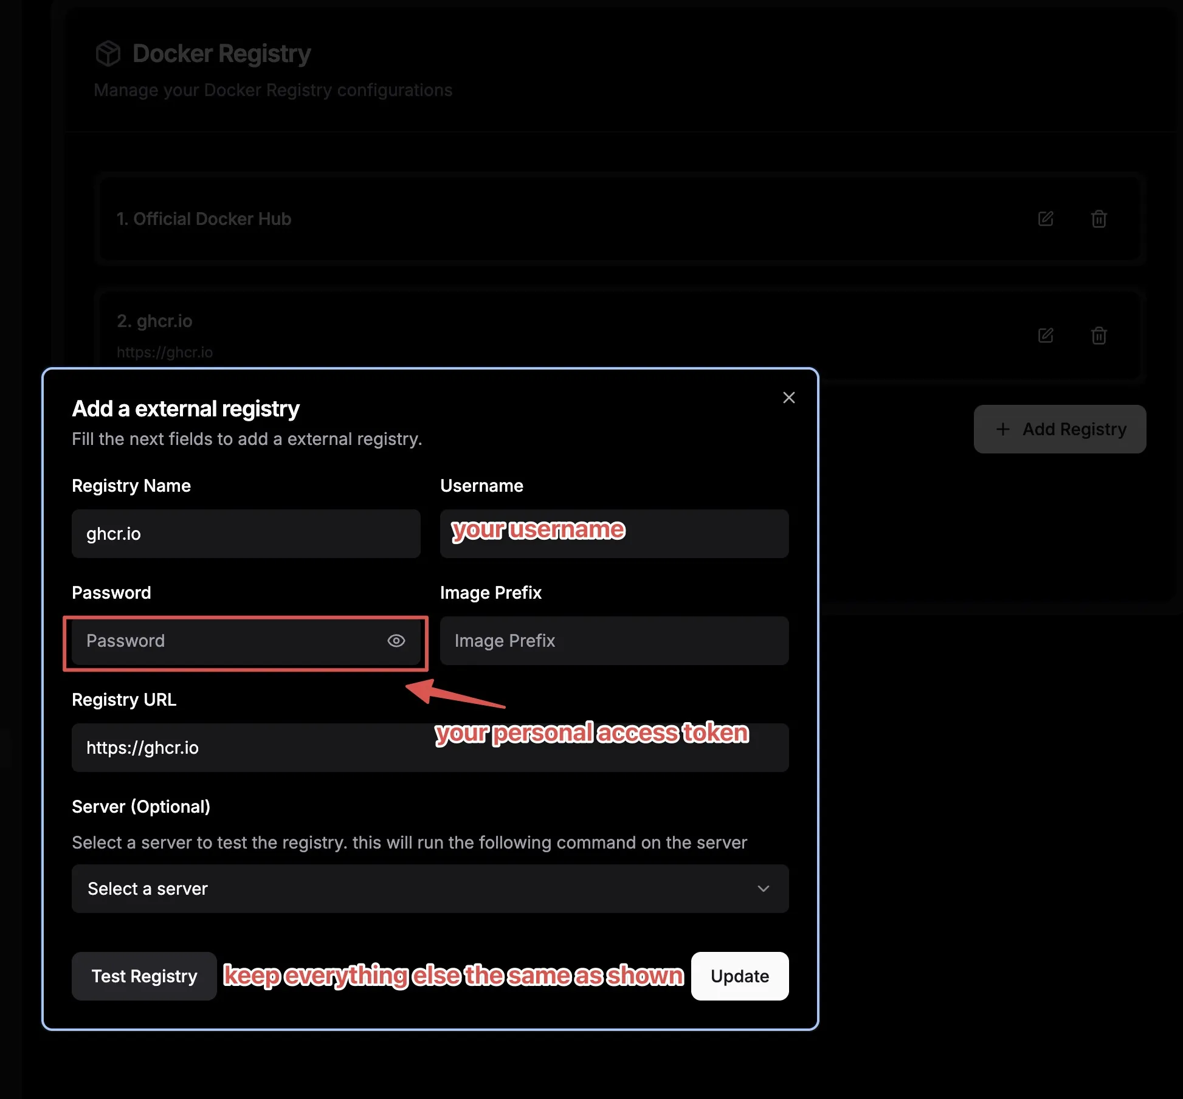1183x1099 pixels.
Task: Focus the Image Prefix field
Action: point(614,641)
